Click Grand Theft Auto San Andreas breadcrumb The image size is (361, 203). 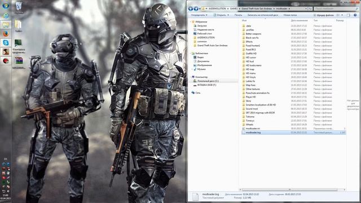point(257,9)
